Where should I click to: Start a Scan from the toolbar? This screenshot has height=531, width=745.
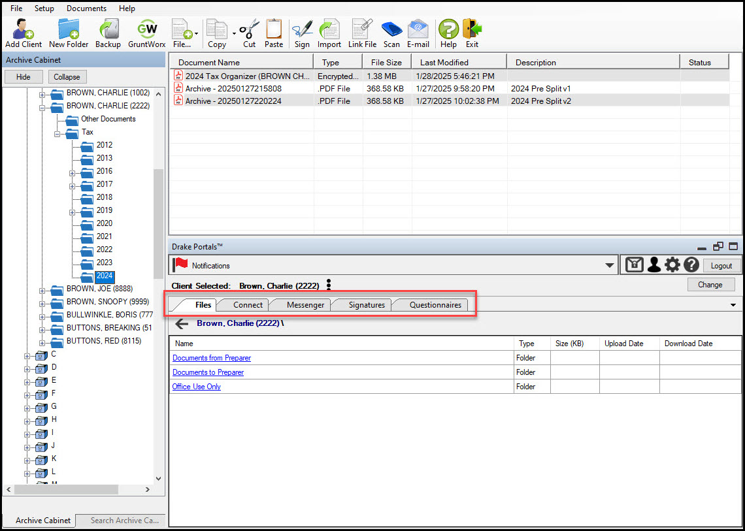[391, 34]
